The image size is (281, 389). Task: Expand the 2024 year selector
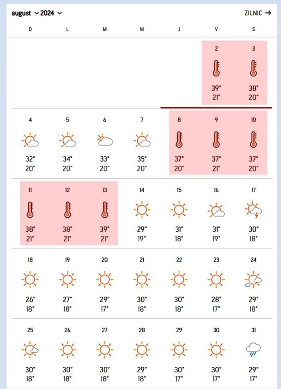pos(51,13)
